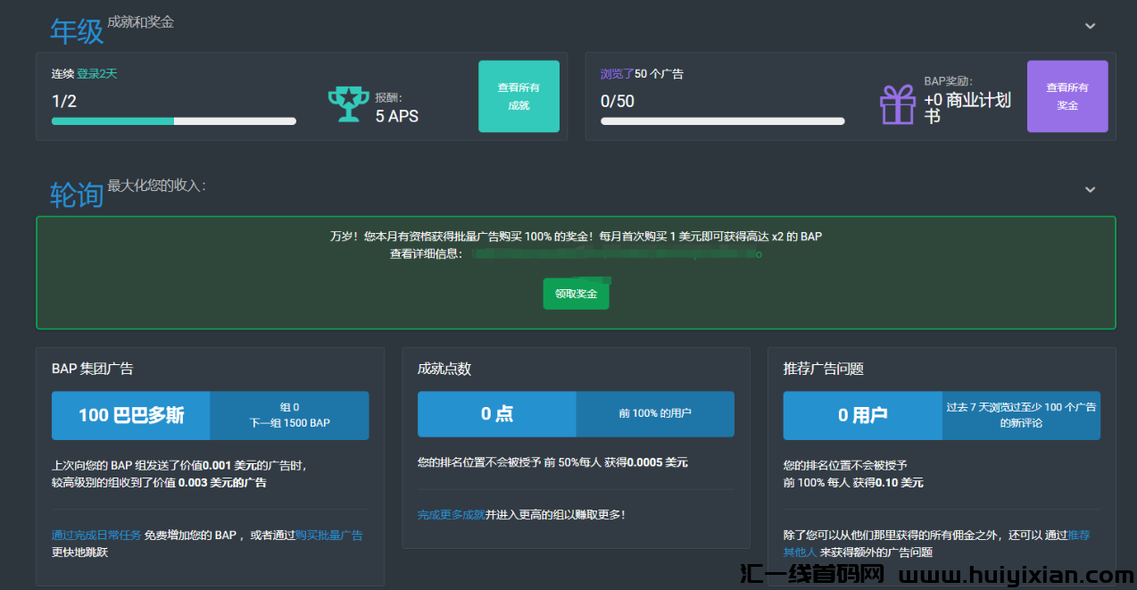The width and height of the screenshot is (1137, 590).
Task: Select the 0 用户 blue badge
Action: [863, 415]
